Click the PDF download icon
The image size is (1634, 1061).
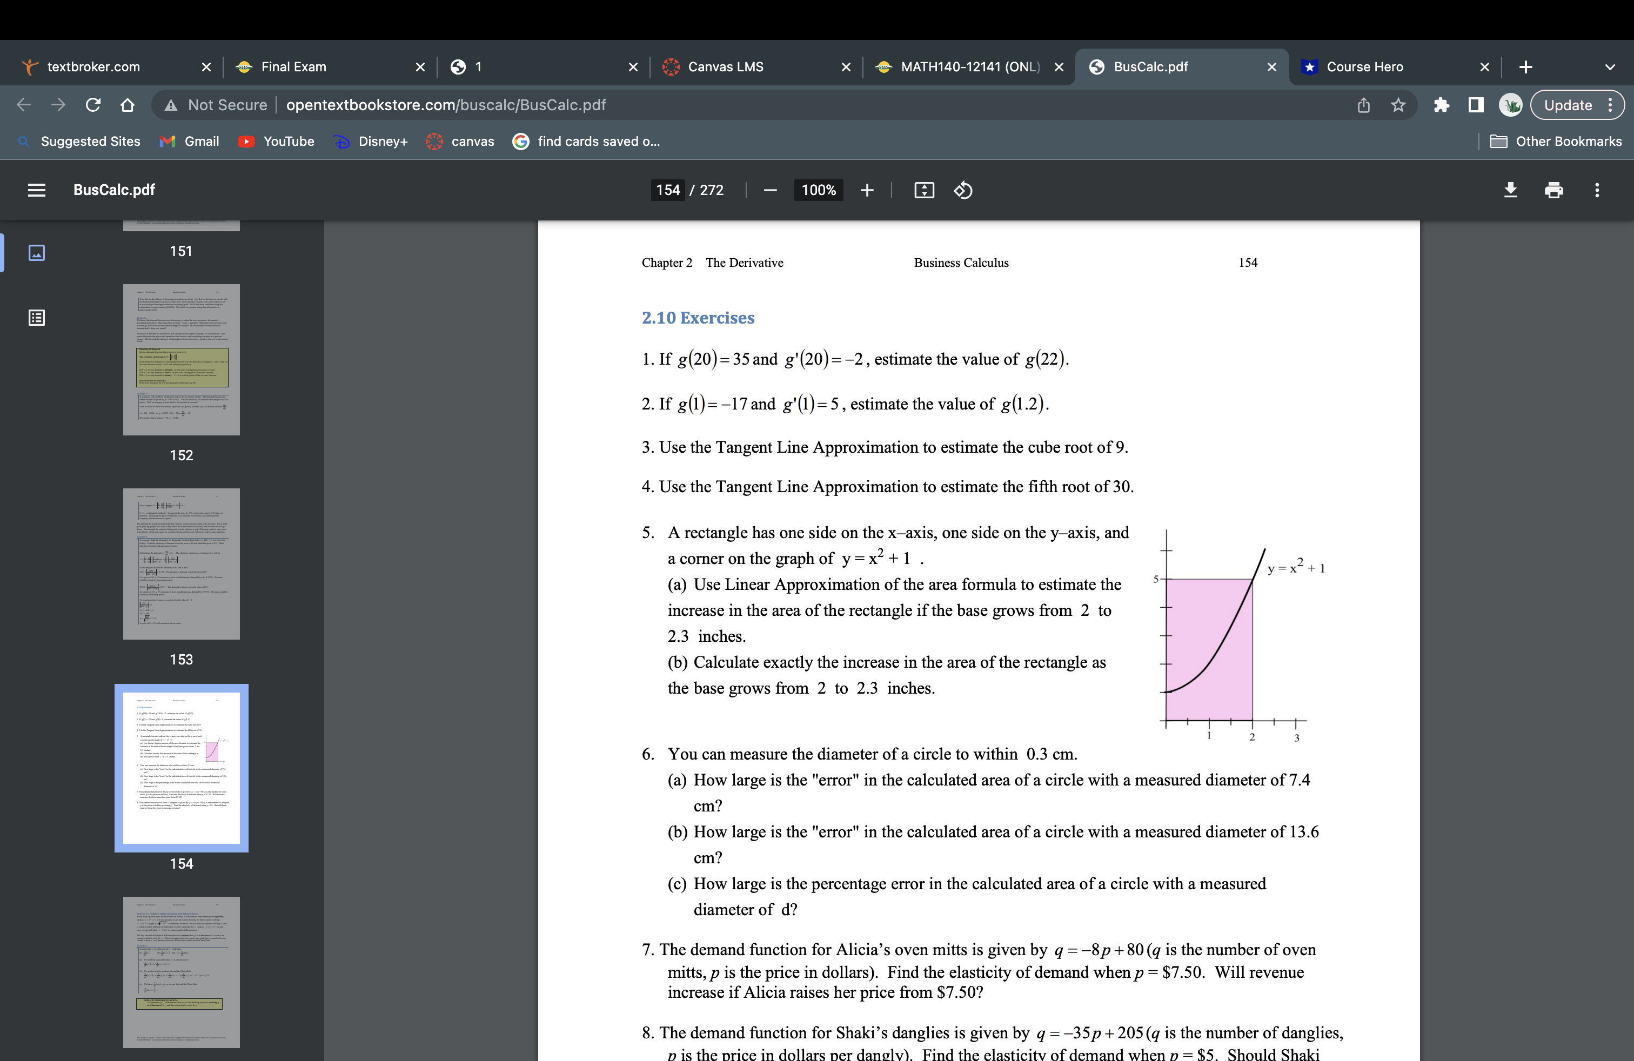pyautogui.click(x=1510, y=190)
